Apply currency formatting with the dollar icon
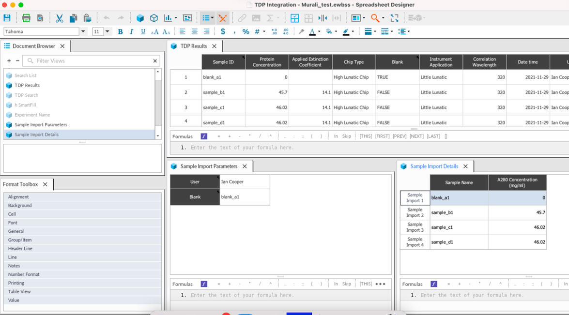Viewport: 569px width, 315px height. [x=222, y=31]
